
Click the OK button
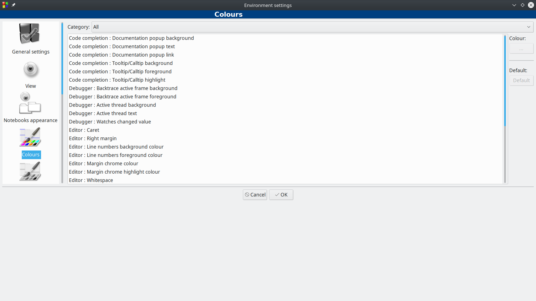[281, 195]
